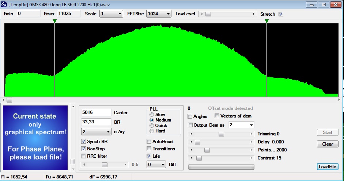Screen dimensions: 344x181
Task: Click the Points slider thumb
Action: click(x=207, y=150)
